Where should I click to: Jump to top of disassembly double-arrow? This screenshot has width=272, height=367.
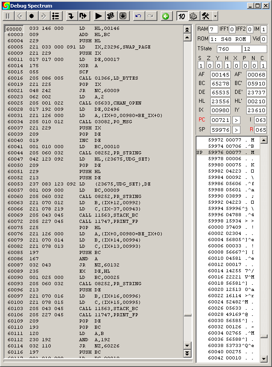coord(187,29)
